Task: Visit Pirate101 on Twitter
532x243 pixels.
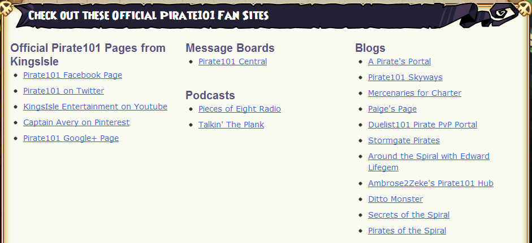Action: point(63,91)
